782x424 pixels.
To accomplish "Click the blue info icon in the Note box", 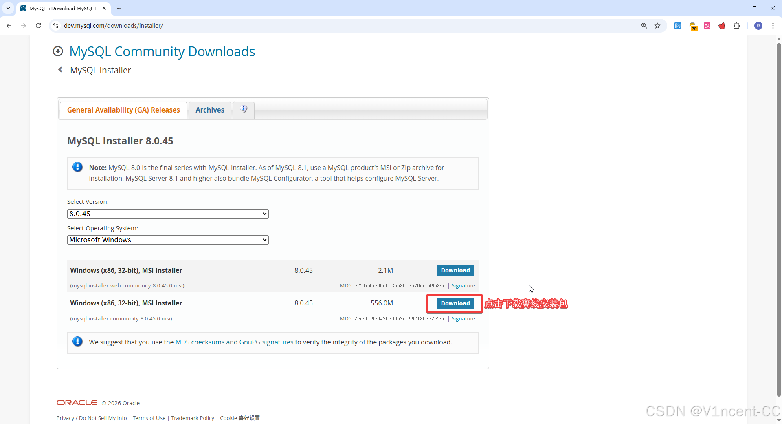I will pos(77,167).
